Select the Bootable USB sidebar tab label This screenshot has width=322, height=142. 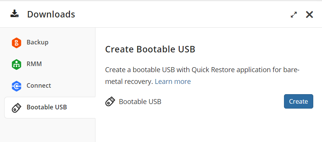click(47, 107)
